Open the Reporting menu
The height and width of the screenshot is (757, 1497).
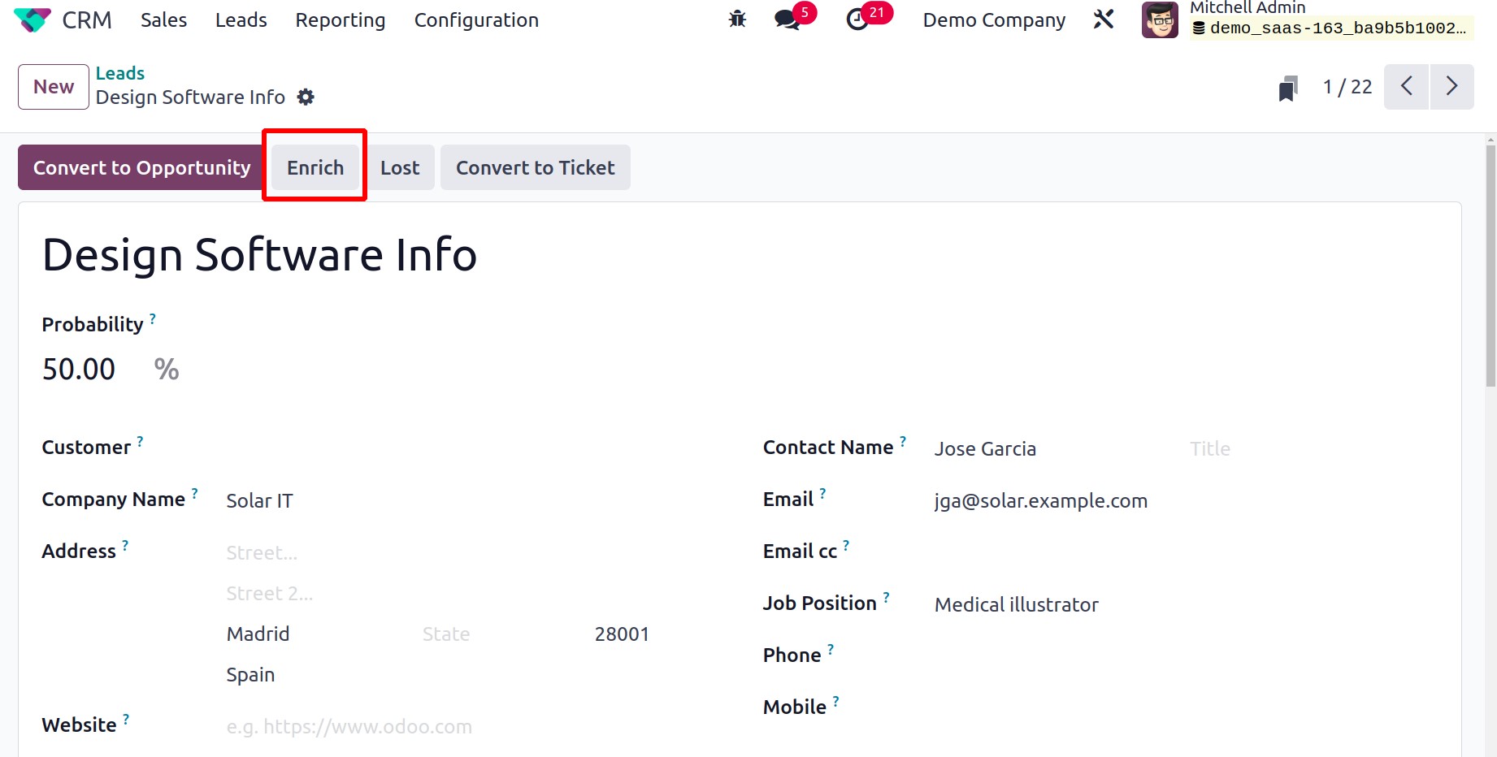(x=340, y=20)
